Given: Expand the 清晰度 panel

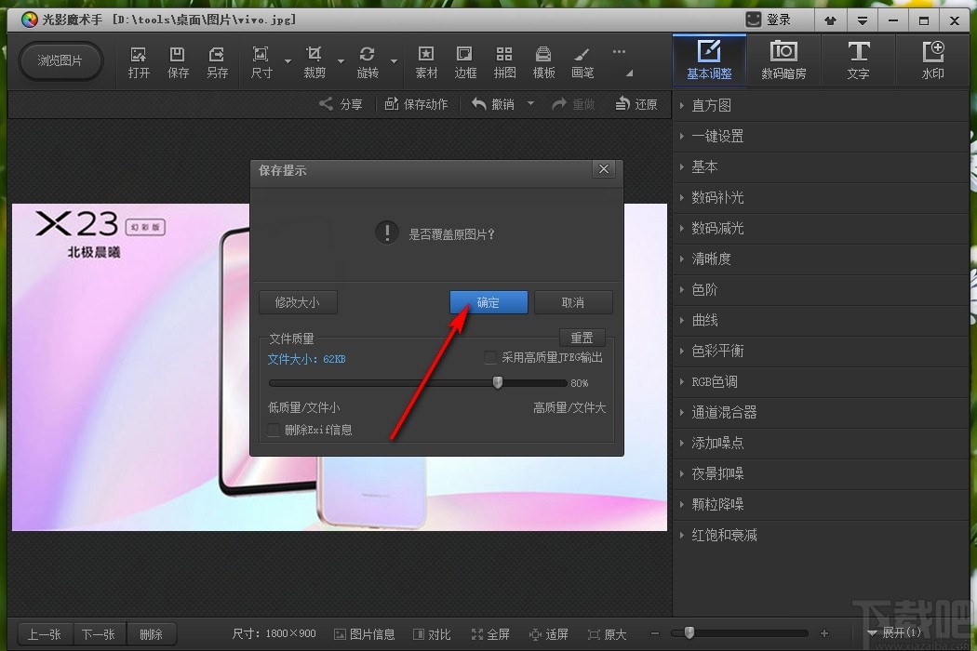Looking at the screenshot, I should coord(821,259).
